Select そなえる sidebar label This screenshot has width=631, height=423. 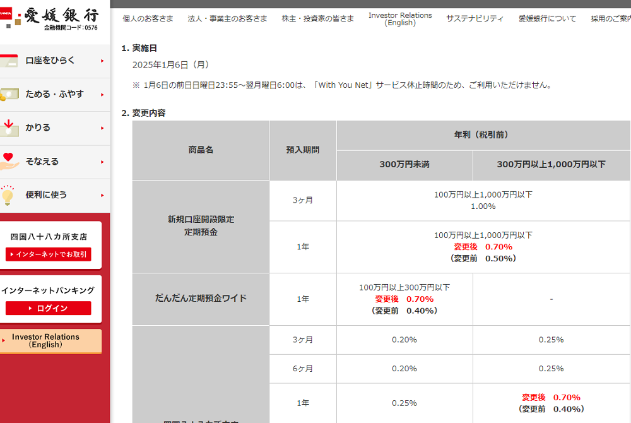tap(42, 162)
